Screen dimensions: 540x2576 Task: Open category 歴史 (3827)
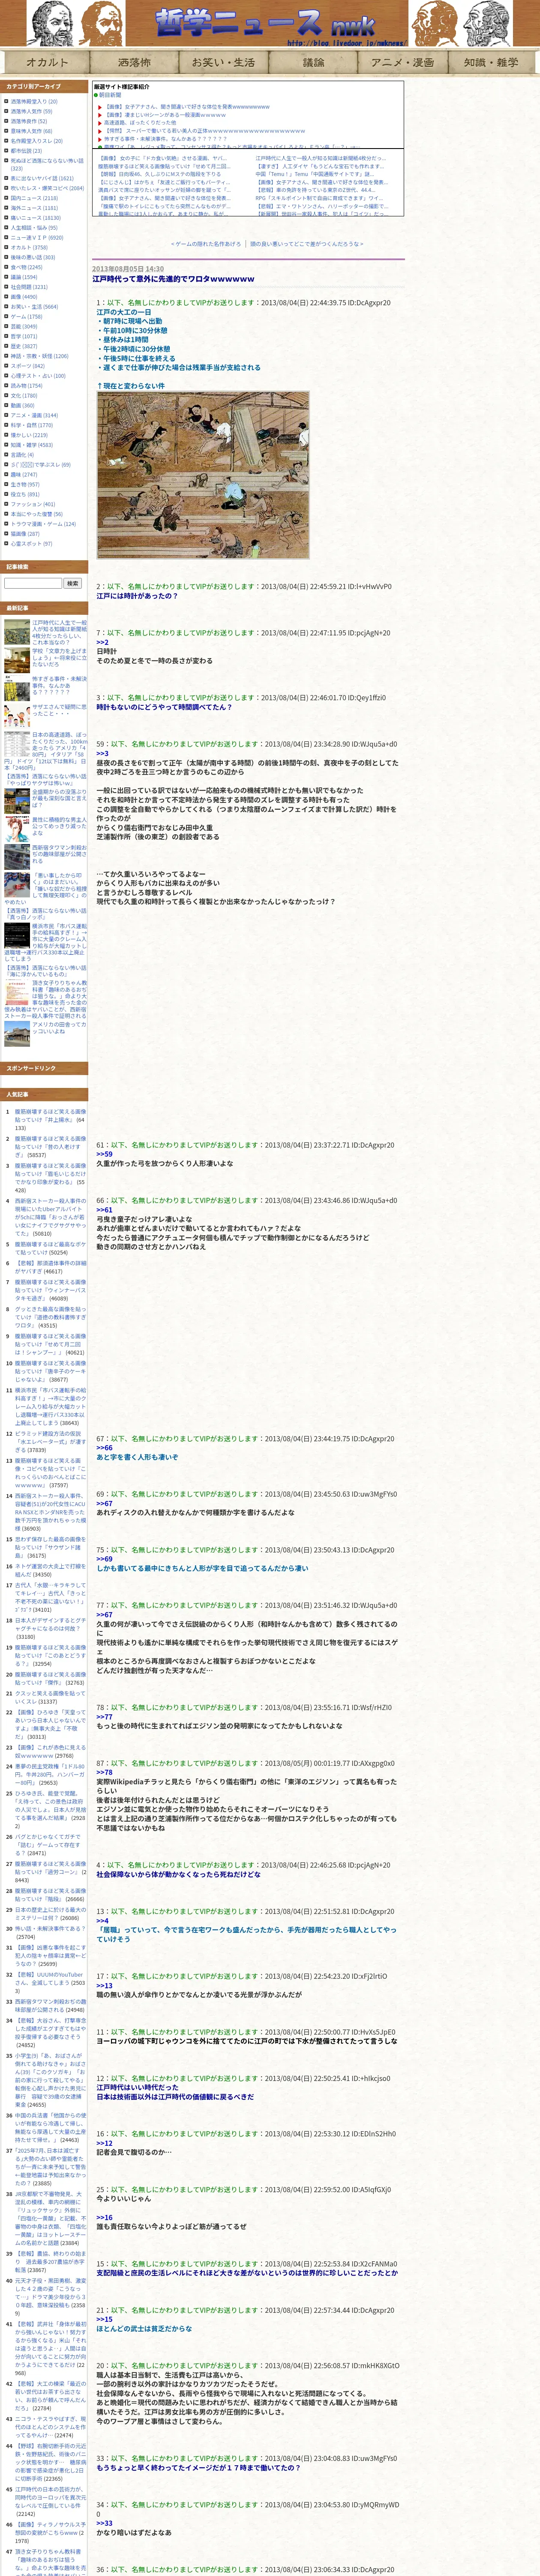click(x=24, y=346)
